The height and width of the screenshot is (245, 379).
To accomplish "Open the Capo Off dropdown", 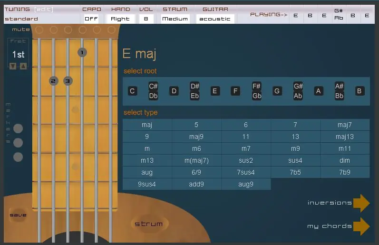I will [x=91, y=19].
